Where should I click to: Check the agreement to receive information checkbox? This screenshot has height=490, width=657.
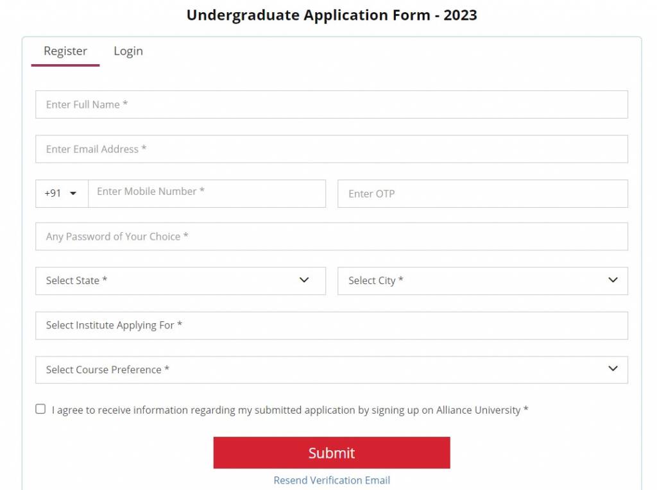[40, 409]
